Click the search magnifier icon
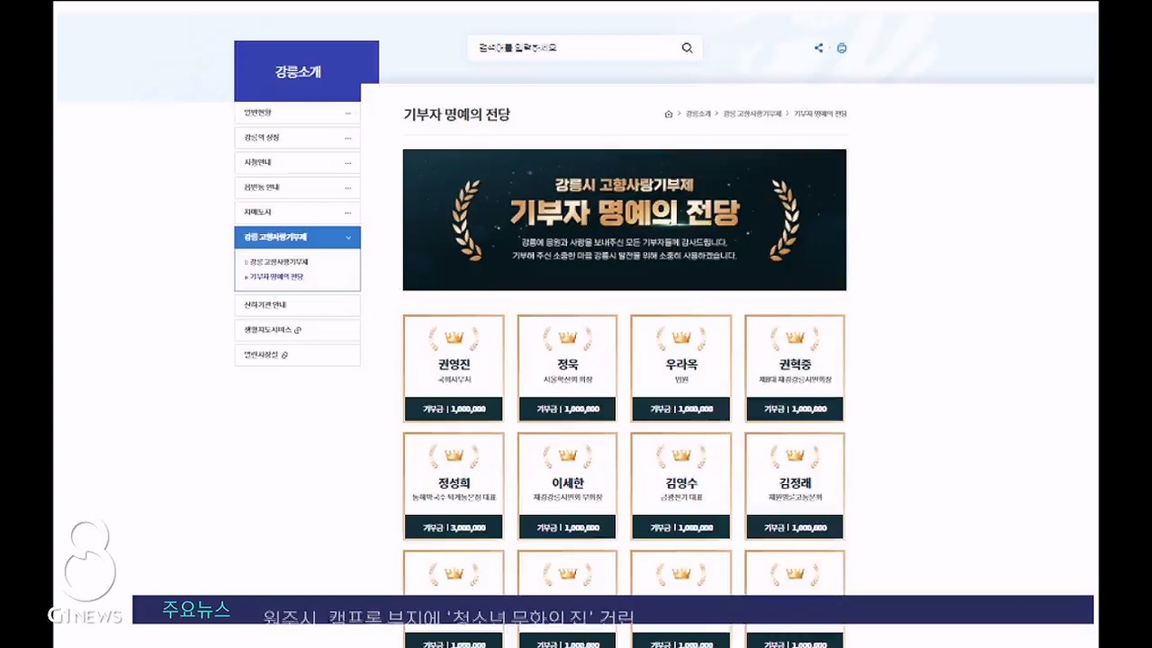The image size is (1152, 648). [687, 48]
